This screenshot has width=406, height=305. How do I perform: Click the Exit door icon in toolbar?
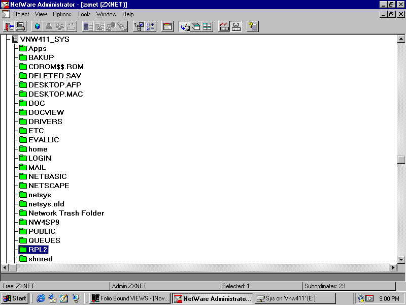coord(9,26)
